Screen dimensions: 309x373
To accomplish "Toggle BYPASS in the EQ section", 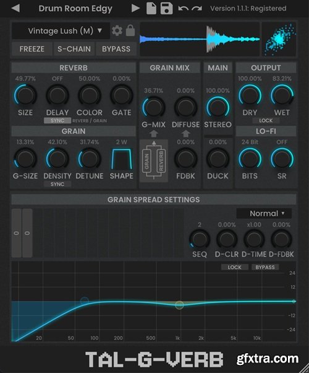I will 265,267.
